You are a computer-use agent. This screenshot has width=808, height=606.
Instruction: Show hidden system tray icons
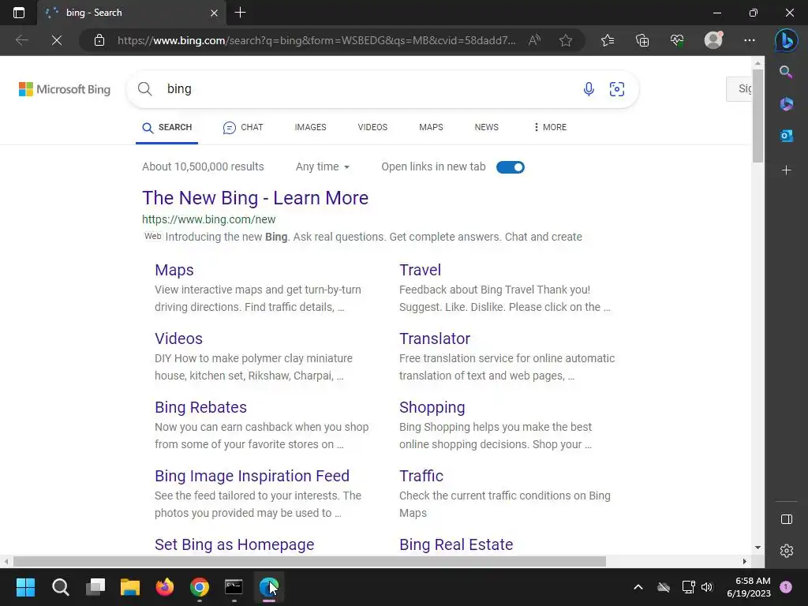click(638, 587)
